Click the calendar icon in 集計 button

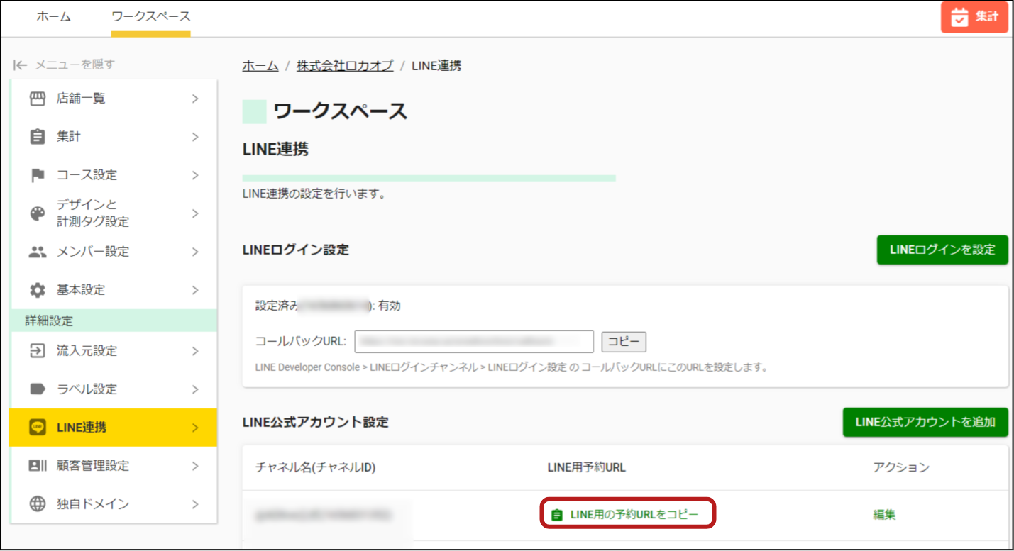tap(959, 18)
